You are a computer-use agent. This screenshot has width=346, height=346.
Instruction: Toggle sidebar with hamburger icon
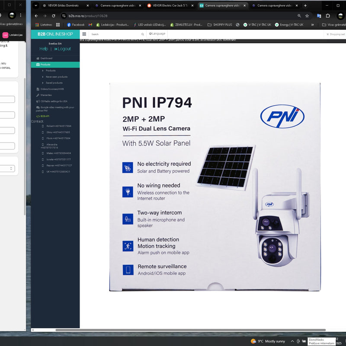84,34
